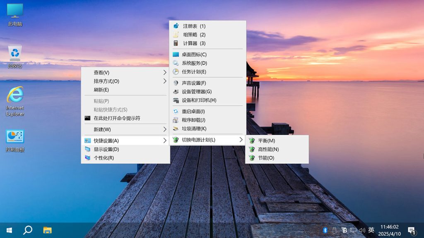
Task: Open 系统服务(D) menu item
Action: pyautogui.click(x=208, y=63)
